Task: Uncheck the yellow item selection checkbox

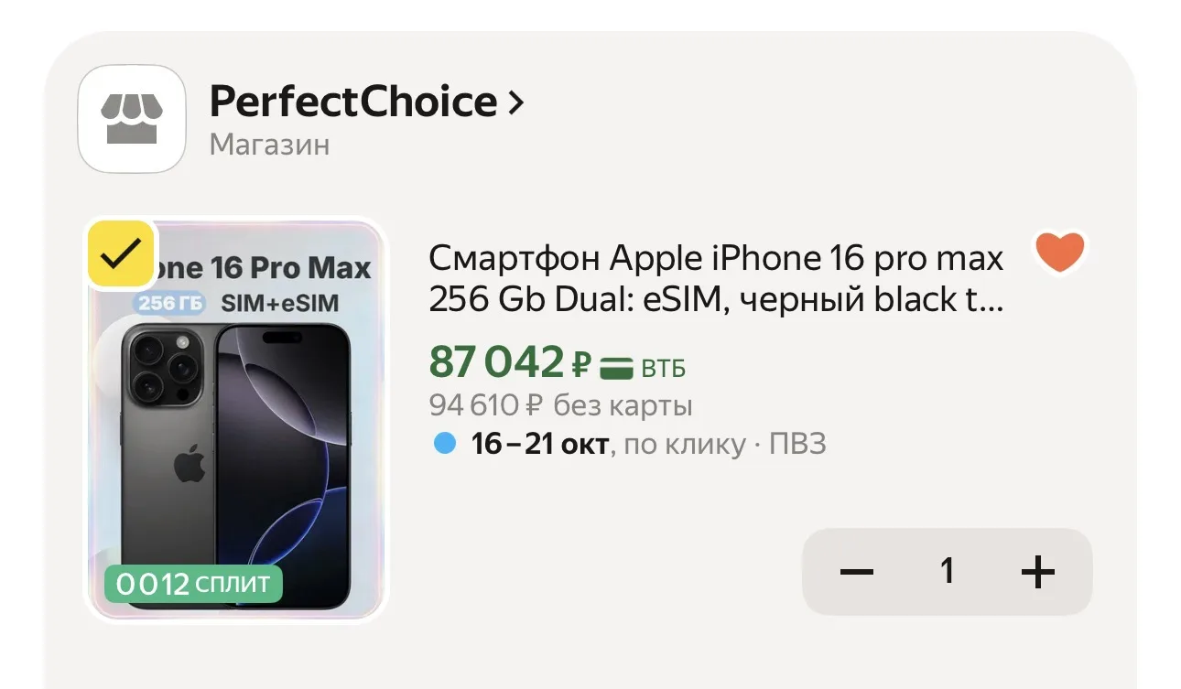Action: 121,253
